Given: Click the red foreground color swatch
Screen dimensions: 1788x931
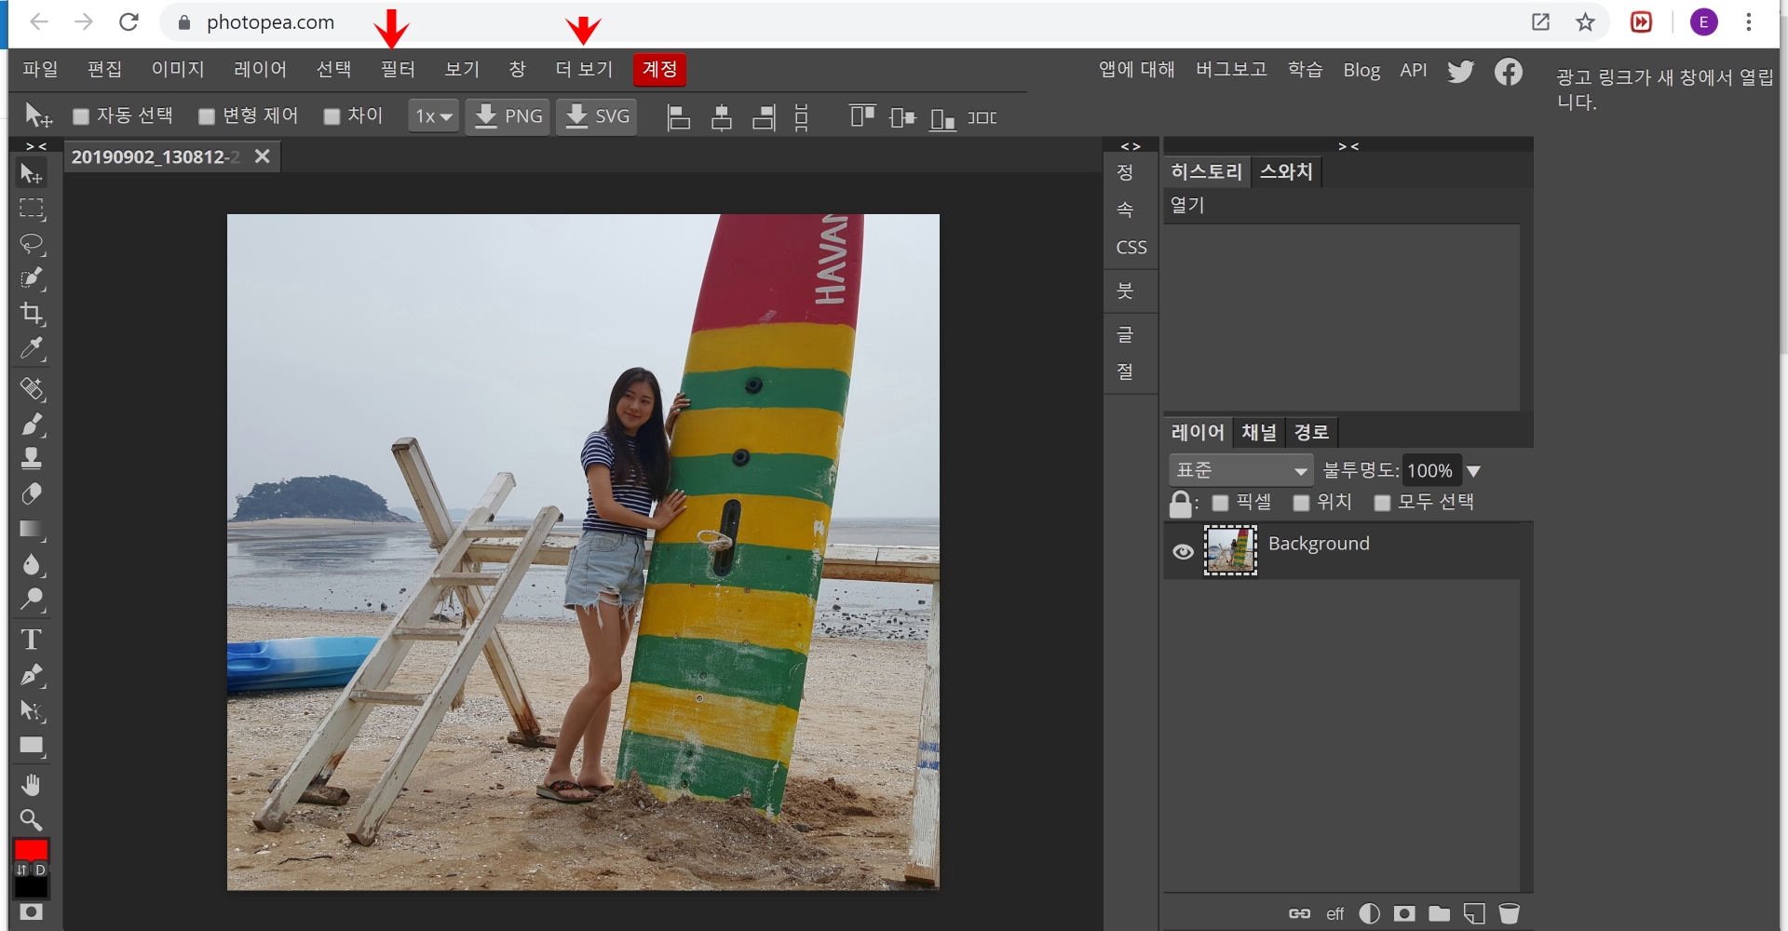Looking at the screenshot, I should tap(31, 849).
